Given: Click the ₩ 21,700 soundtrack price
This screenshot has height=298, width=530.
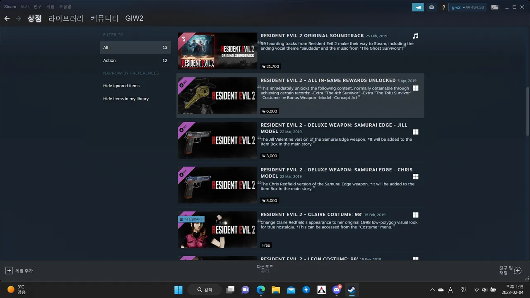Looking at the screenshot, I should click(x=271, y=67).
